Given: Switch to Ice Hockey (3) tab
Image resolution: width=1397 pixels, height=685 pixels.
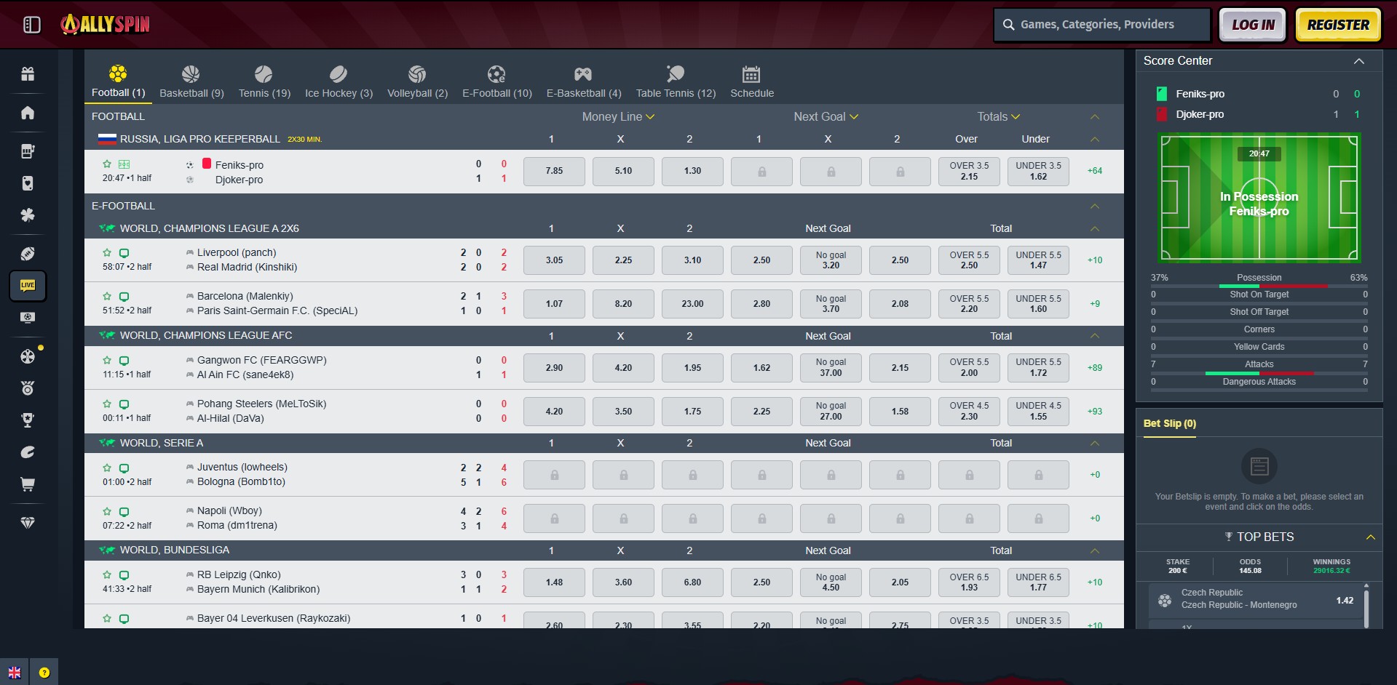Looking at the screenshot, I should pos(339,81).
